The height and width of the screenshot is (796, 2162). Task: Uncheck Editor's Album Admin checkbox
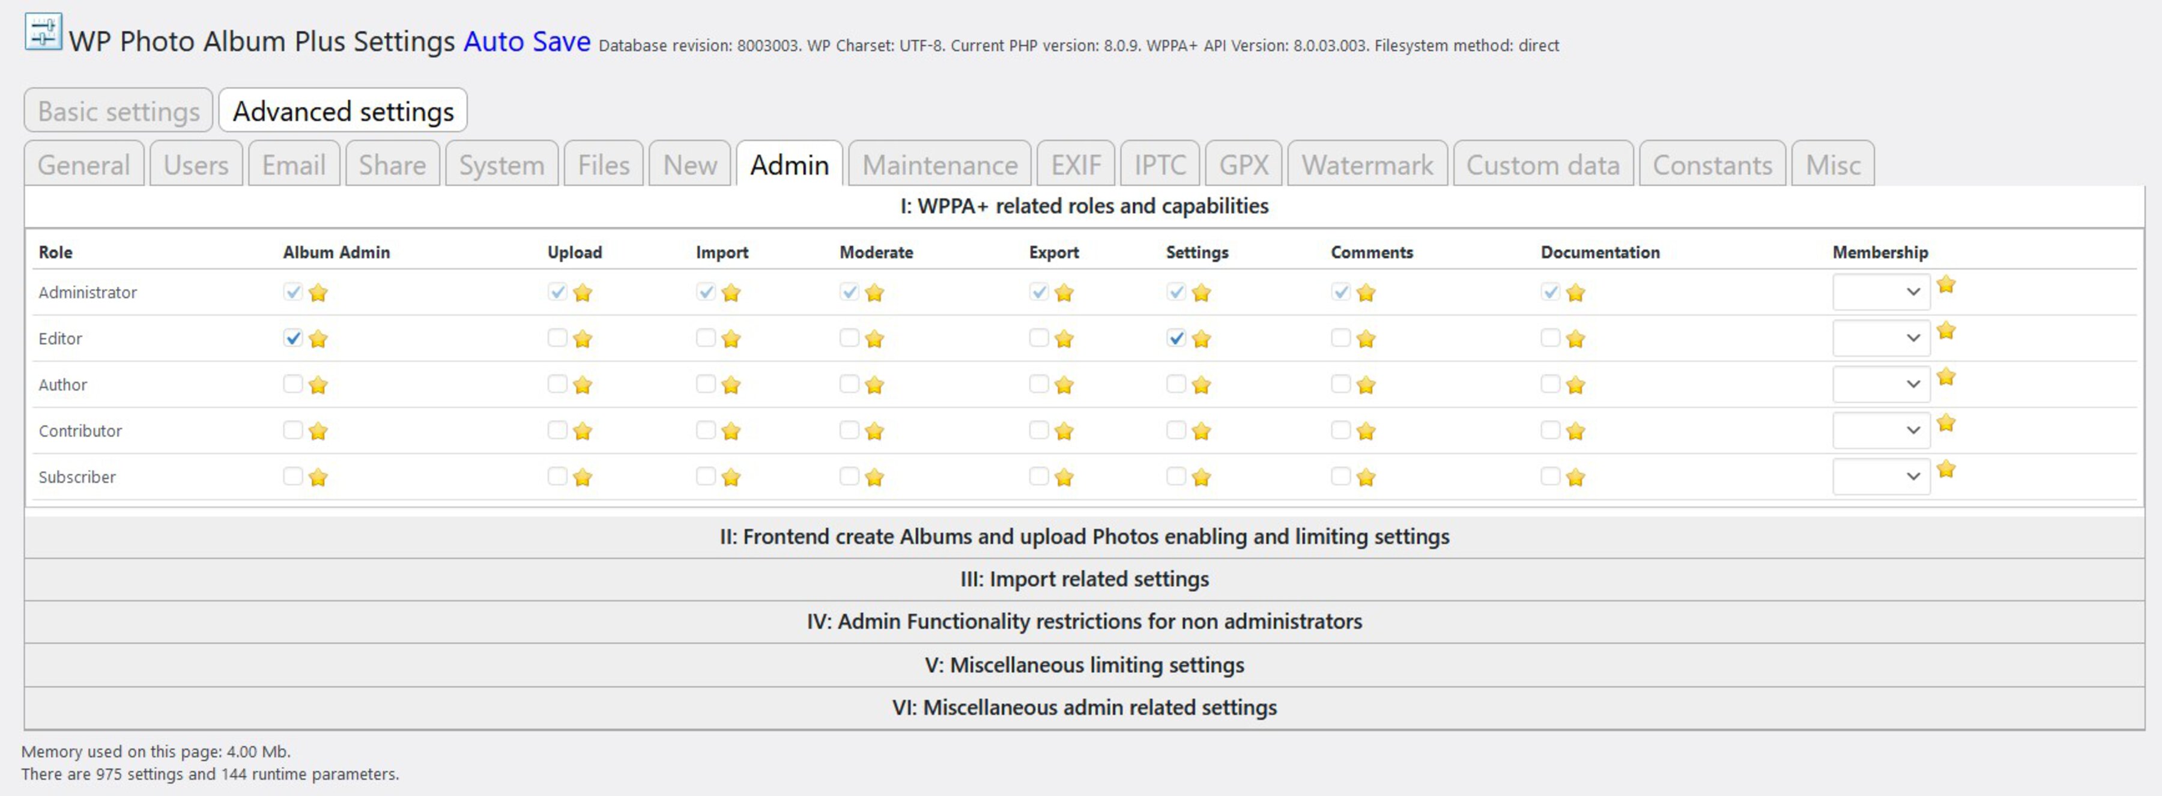tap(292, 338)
